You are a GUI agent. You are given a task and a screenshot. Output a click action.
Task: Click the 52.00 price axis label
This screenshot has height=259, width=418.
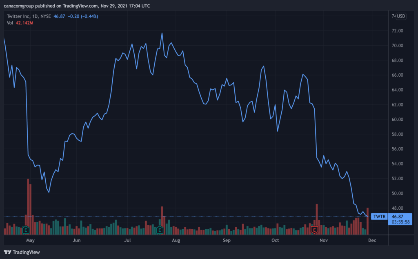tap(398, 179)
